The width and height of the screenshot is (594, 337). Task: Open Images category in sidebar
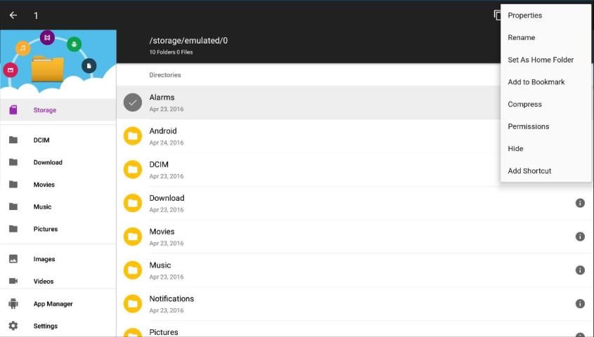[44, 259]
